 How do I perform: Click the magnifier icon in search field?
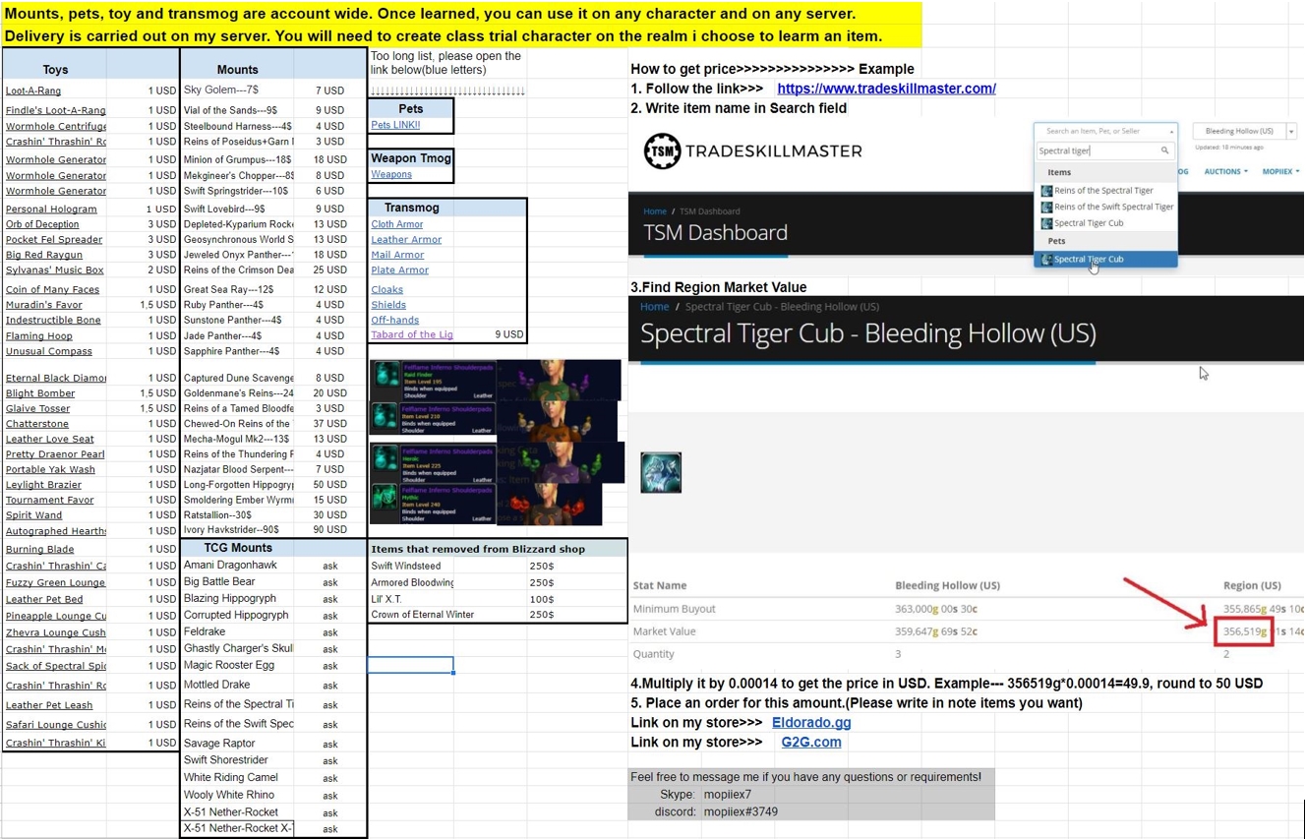[1164, 150]
